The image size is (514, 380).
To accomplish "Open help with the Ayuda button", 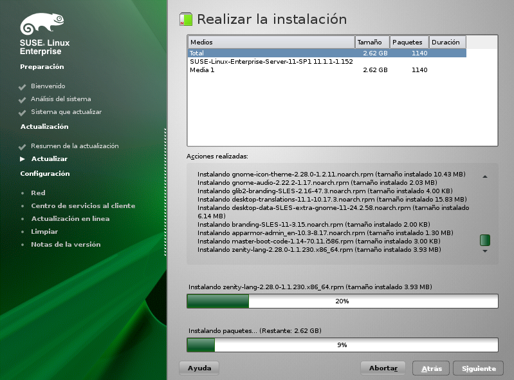I will click(199, 368).
